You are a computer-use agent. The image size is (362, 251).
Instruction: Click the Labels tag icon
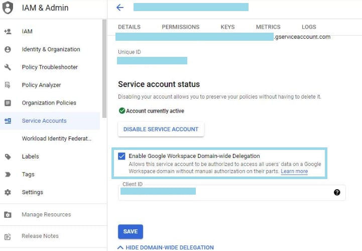tap(8, 156)
